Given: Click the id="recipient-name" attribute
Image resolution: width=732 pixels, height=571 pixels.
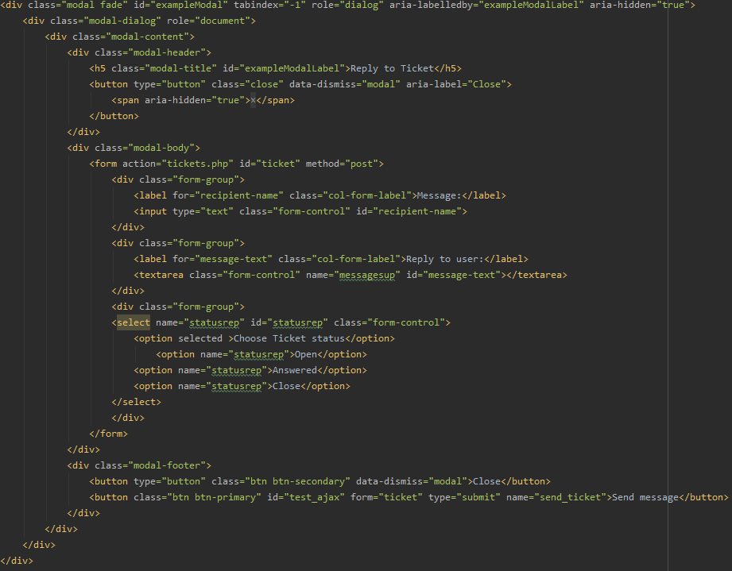Looking at the screenshot, I should (409, 211).
